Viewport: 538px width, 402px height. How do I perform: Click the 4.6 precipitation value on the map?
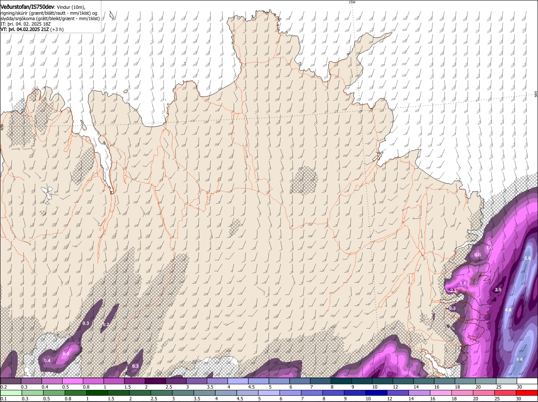point(508,310)
